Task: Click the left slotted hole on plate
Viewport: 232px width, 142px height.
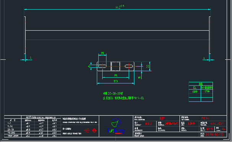Action: [x=102, y=66]
